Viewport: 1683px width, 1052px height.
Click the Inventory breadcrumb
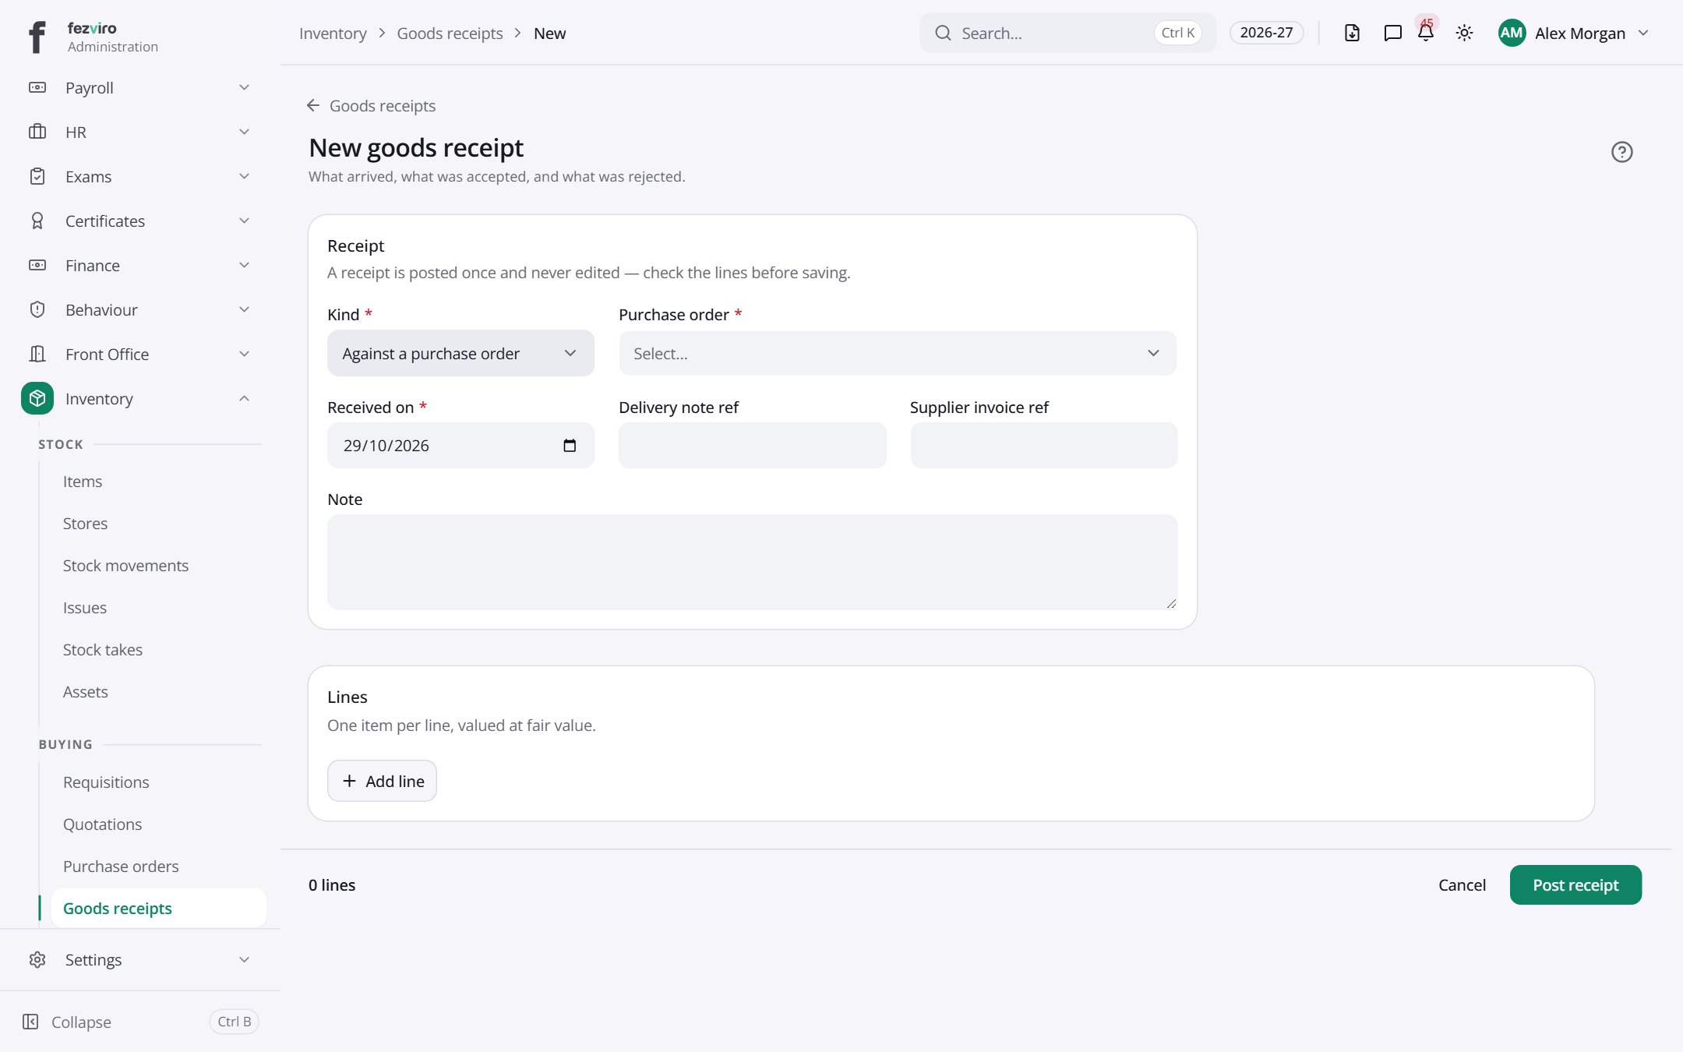pos(333,33)
